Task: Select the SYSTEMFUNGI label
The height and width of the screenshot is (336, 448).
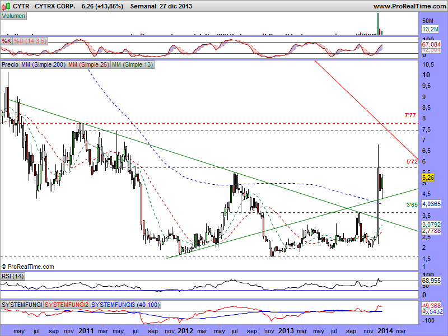Action: [22, 305]
